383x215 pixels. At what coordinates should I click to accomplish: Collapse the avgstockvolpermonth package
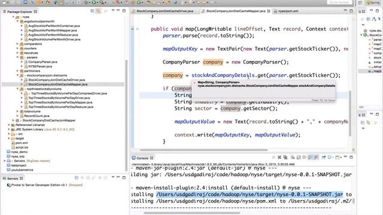click(x=17, y=21)
